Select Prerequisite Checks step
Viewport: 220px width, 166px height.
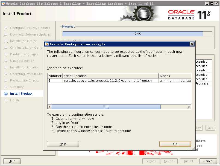25,80
